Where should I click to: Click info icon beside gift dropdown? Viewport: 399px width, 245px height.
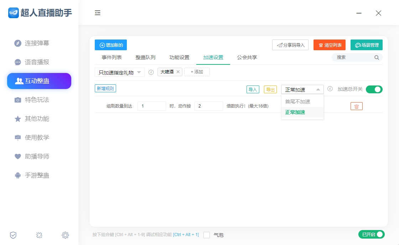pyautogui.click(x=151, y=72)
